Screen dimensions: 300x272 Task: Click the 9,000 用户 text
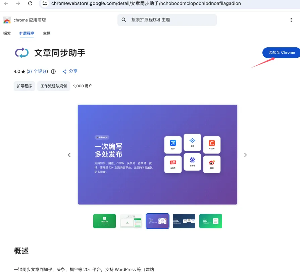coord(83,86)
